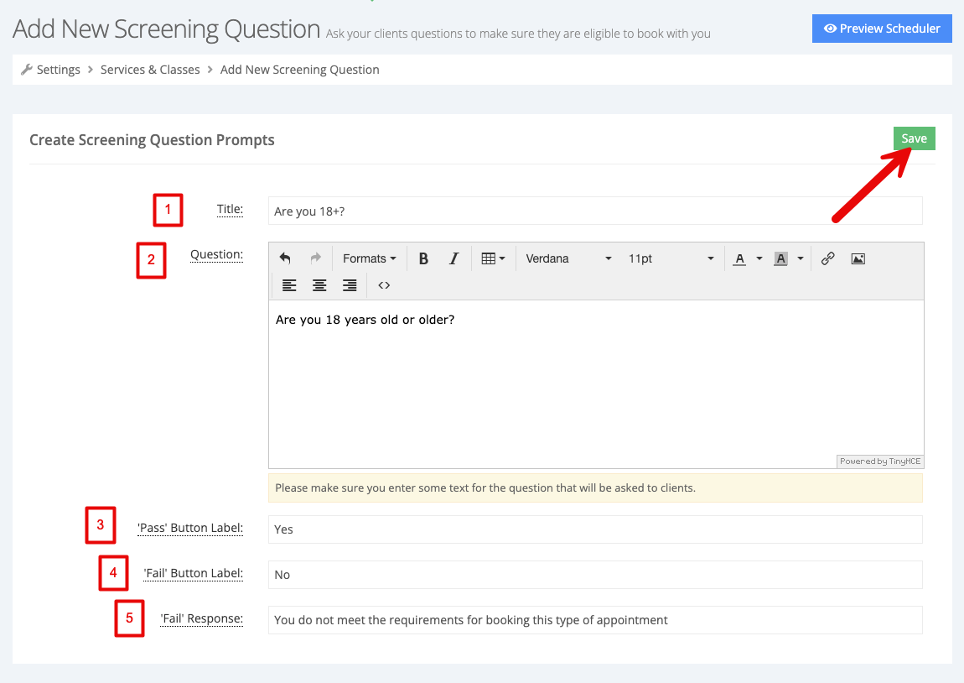Open the 11pt font size dropdown
Screen dimensions: 964x683
[671, 258]
